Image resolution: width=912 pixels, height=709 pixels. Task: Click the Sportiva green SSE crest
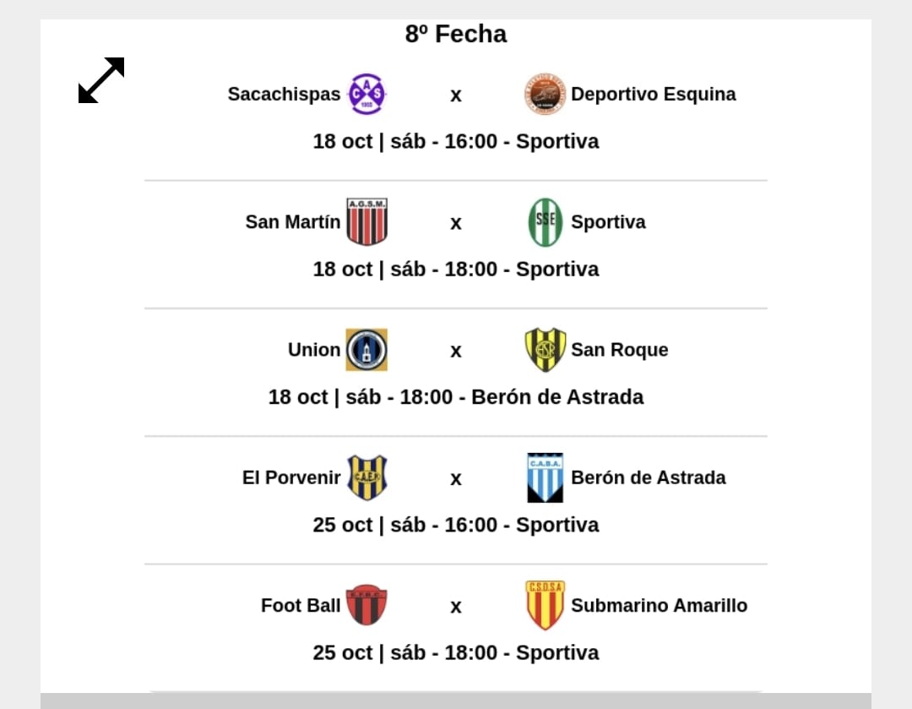pos(546,221)
